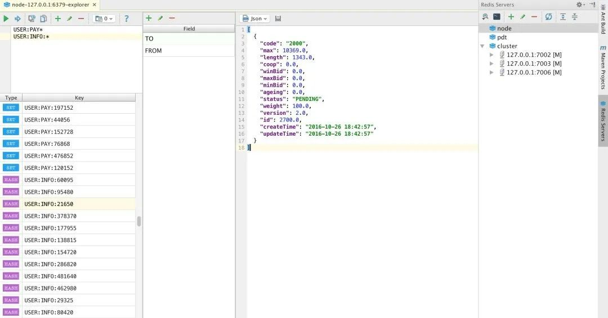Viewport: 608px width, 318px height.
Task: Open the database number 0 dropdown
Action: tap(104, 19)
